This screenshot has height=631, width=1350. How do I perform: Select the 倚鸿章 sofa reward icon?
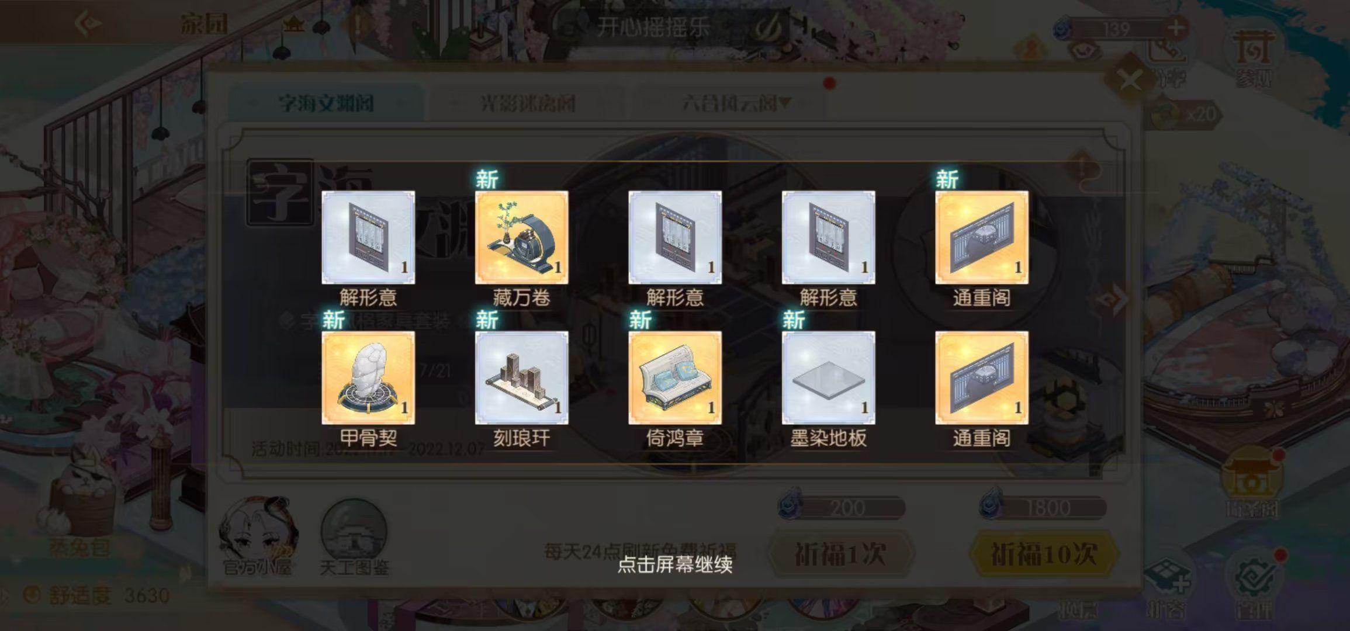[x=675, y=378]
